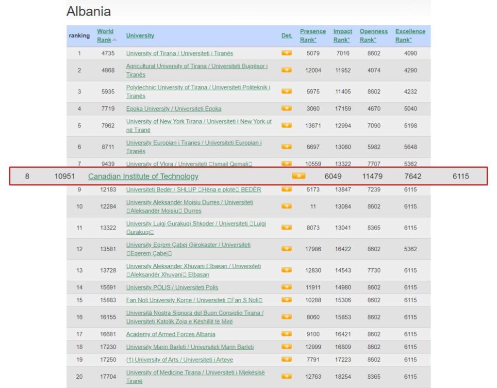Click details icon for University Marin Barleti

pyautogui.click(x=286, y=346)
